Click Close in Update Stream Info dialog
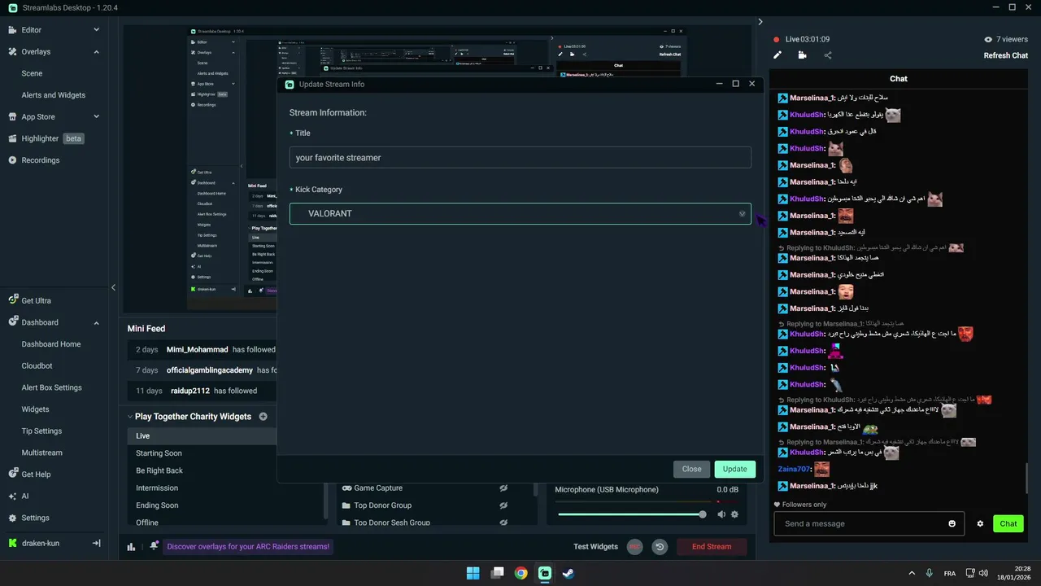1041x586 pixels. coord(691,469)
